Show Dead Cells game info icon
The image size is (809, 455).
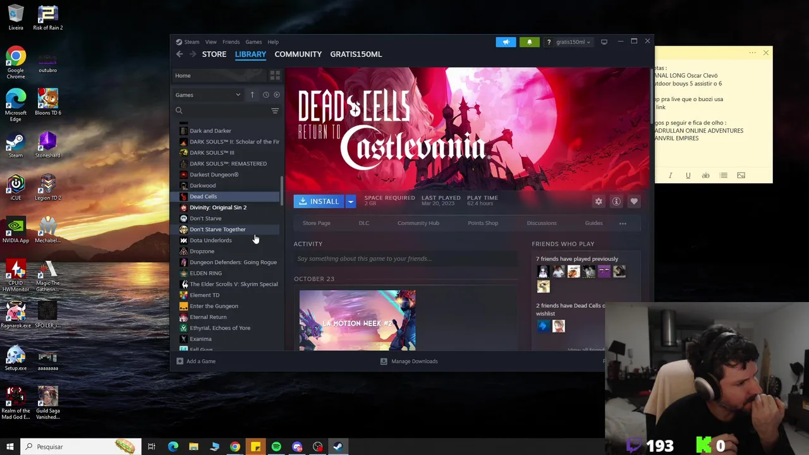click(616, 202)
